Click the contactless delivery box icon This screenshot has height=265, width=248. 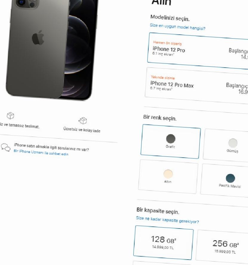[10, 115]
